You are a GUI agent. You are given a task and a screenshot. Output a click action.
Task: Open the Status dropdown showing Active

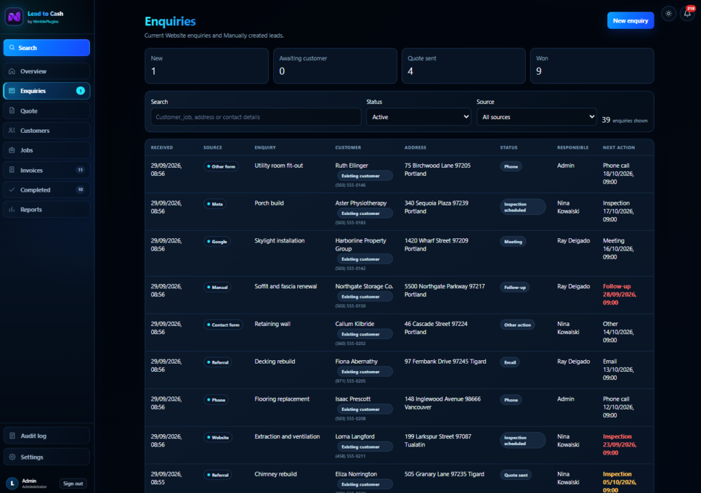(418, 117)
